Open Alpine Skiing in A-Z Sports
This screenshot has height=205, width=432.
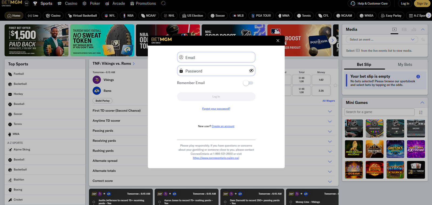(45, 150)
